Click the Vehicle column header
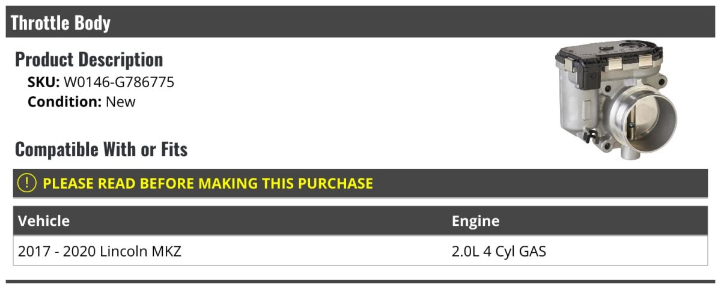 click(x=44, y=221)
